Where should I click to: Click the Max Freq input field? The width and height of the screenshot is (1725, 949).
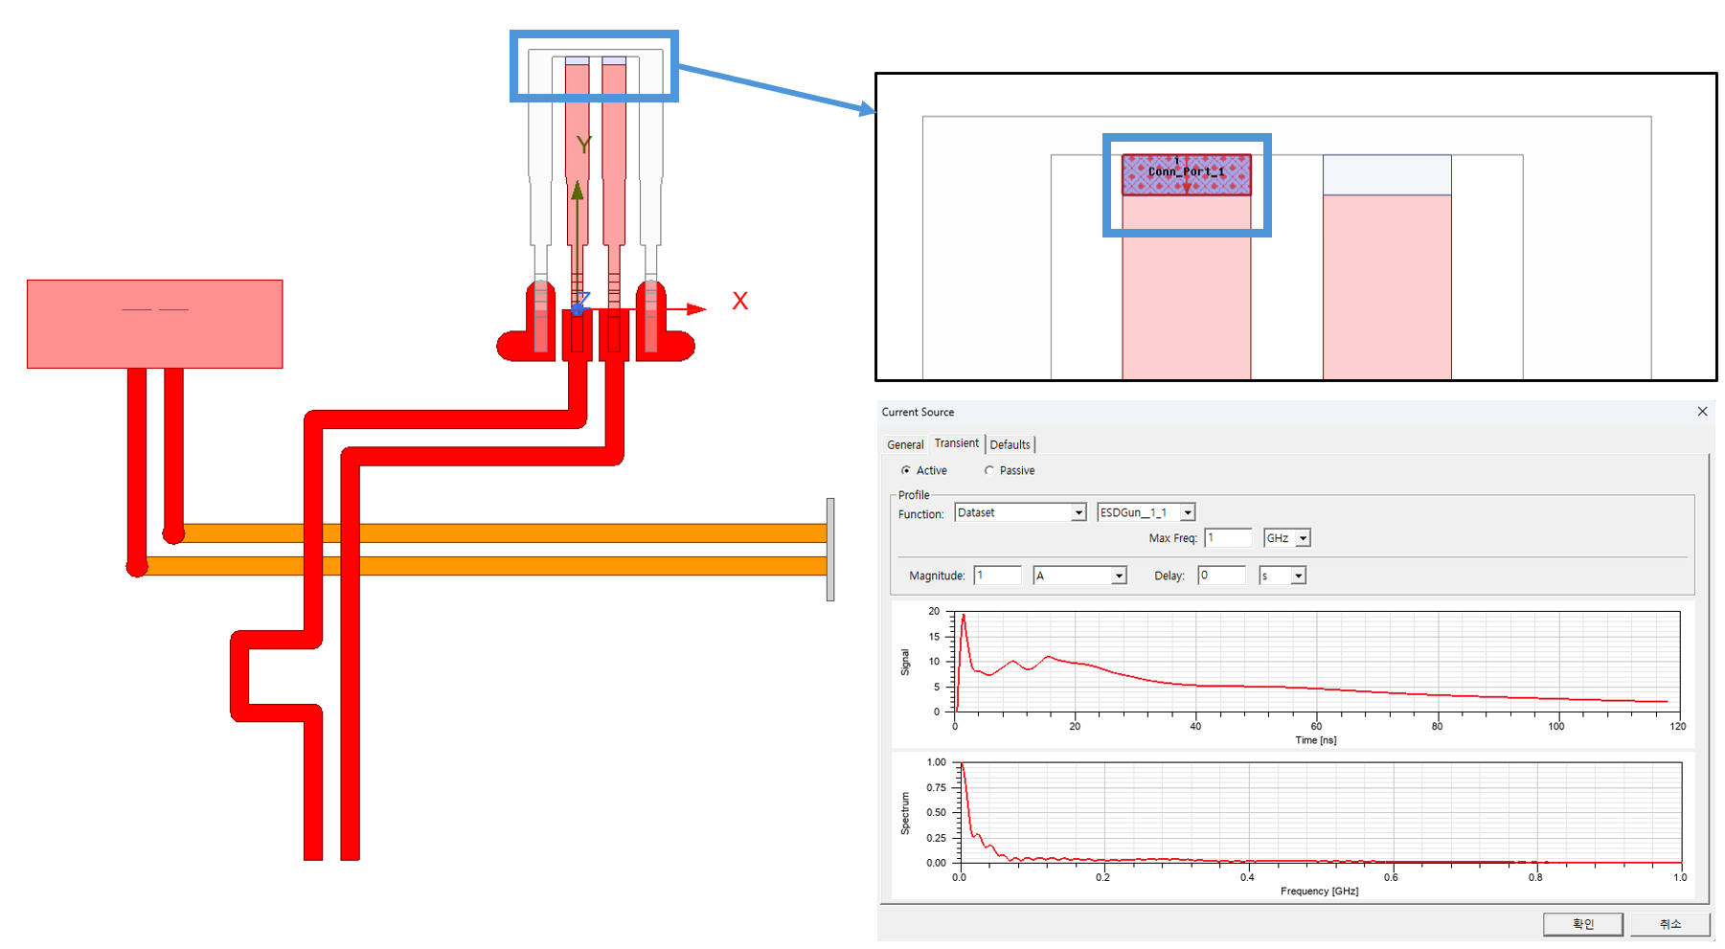[1228, 538]
